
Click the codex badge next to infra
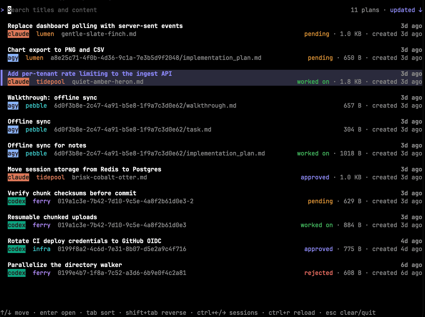[x=16, y=249]
